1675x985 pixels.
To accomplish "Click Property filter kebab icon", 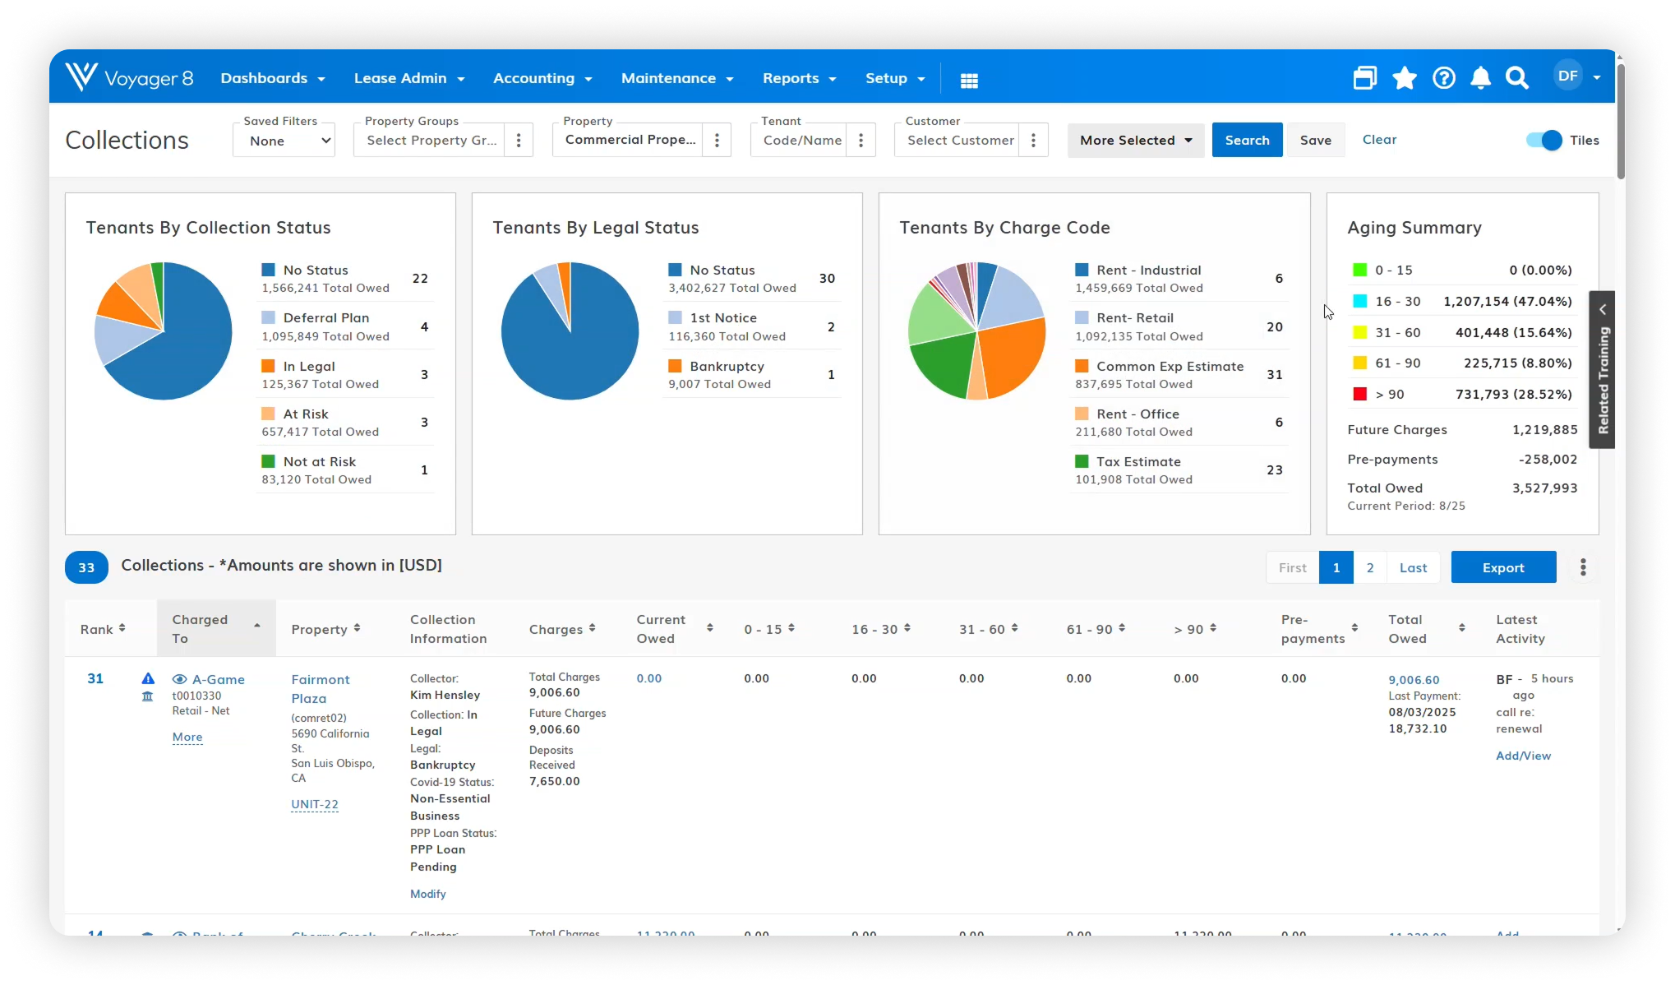I will tap(717, 141).
